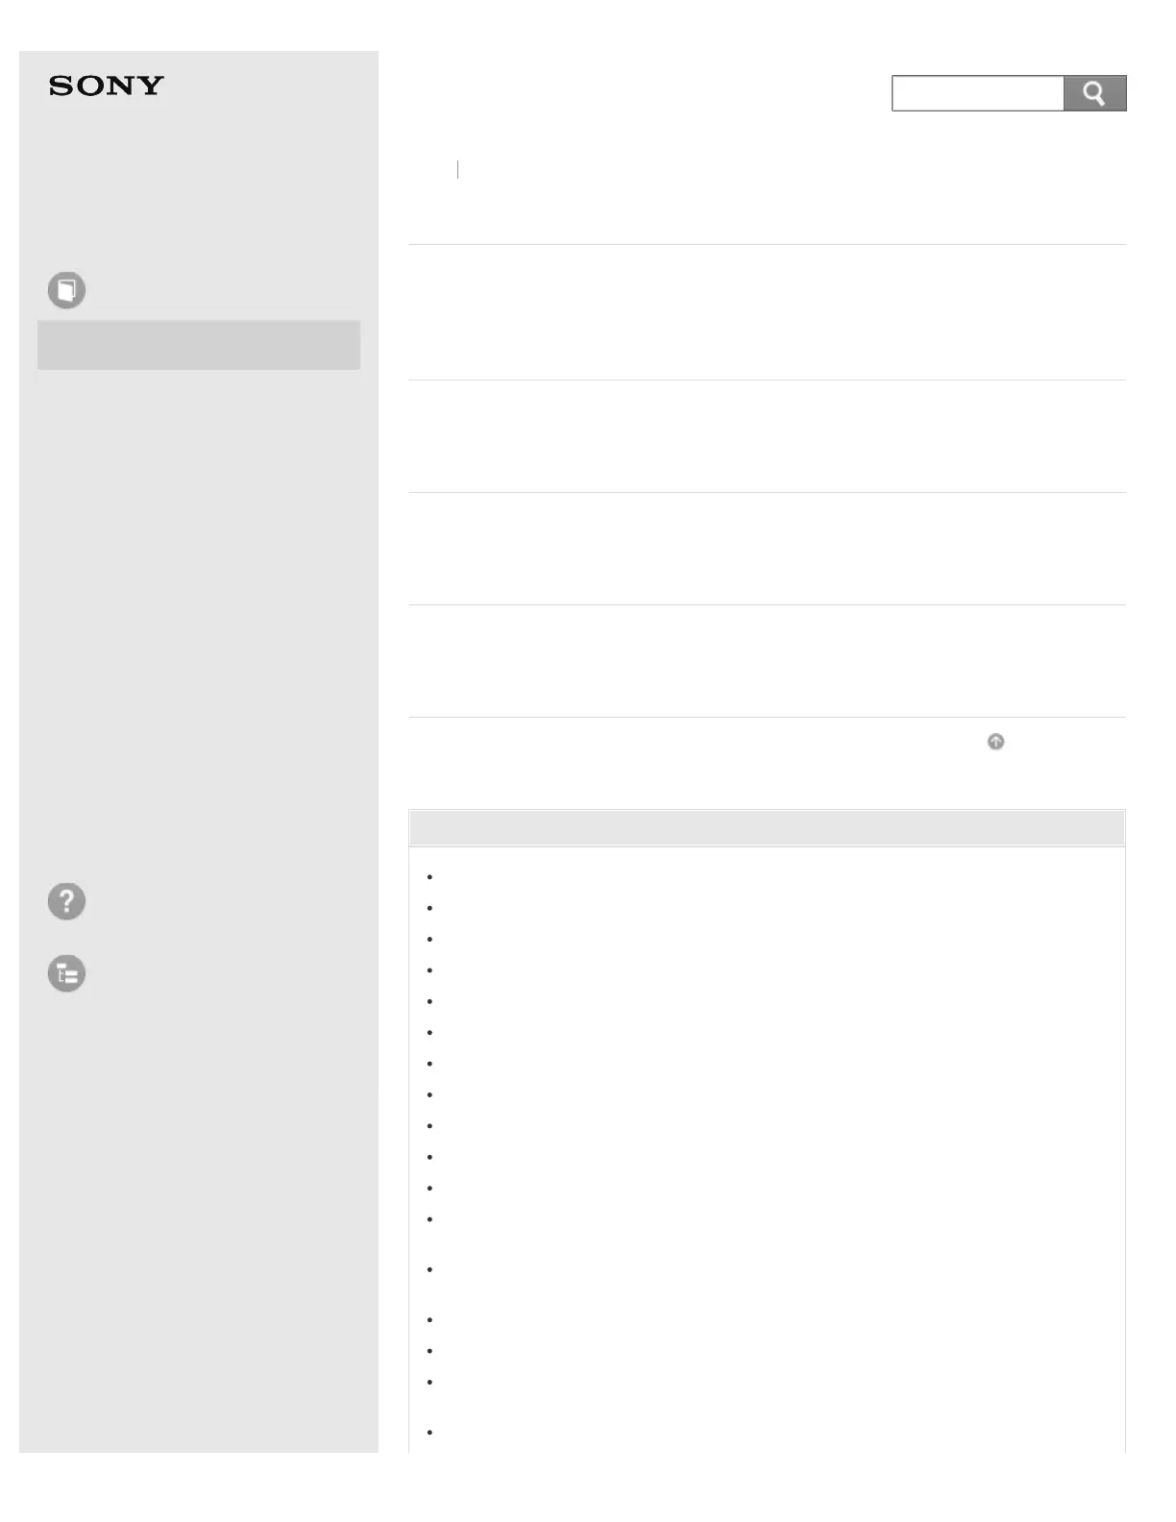
Task: Click the breadcrumb area left of separator
Action: [x=432, y=170]
